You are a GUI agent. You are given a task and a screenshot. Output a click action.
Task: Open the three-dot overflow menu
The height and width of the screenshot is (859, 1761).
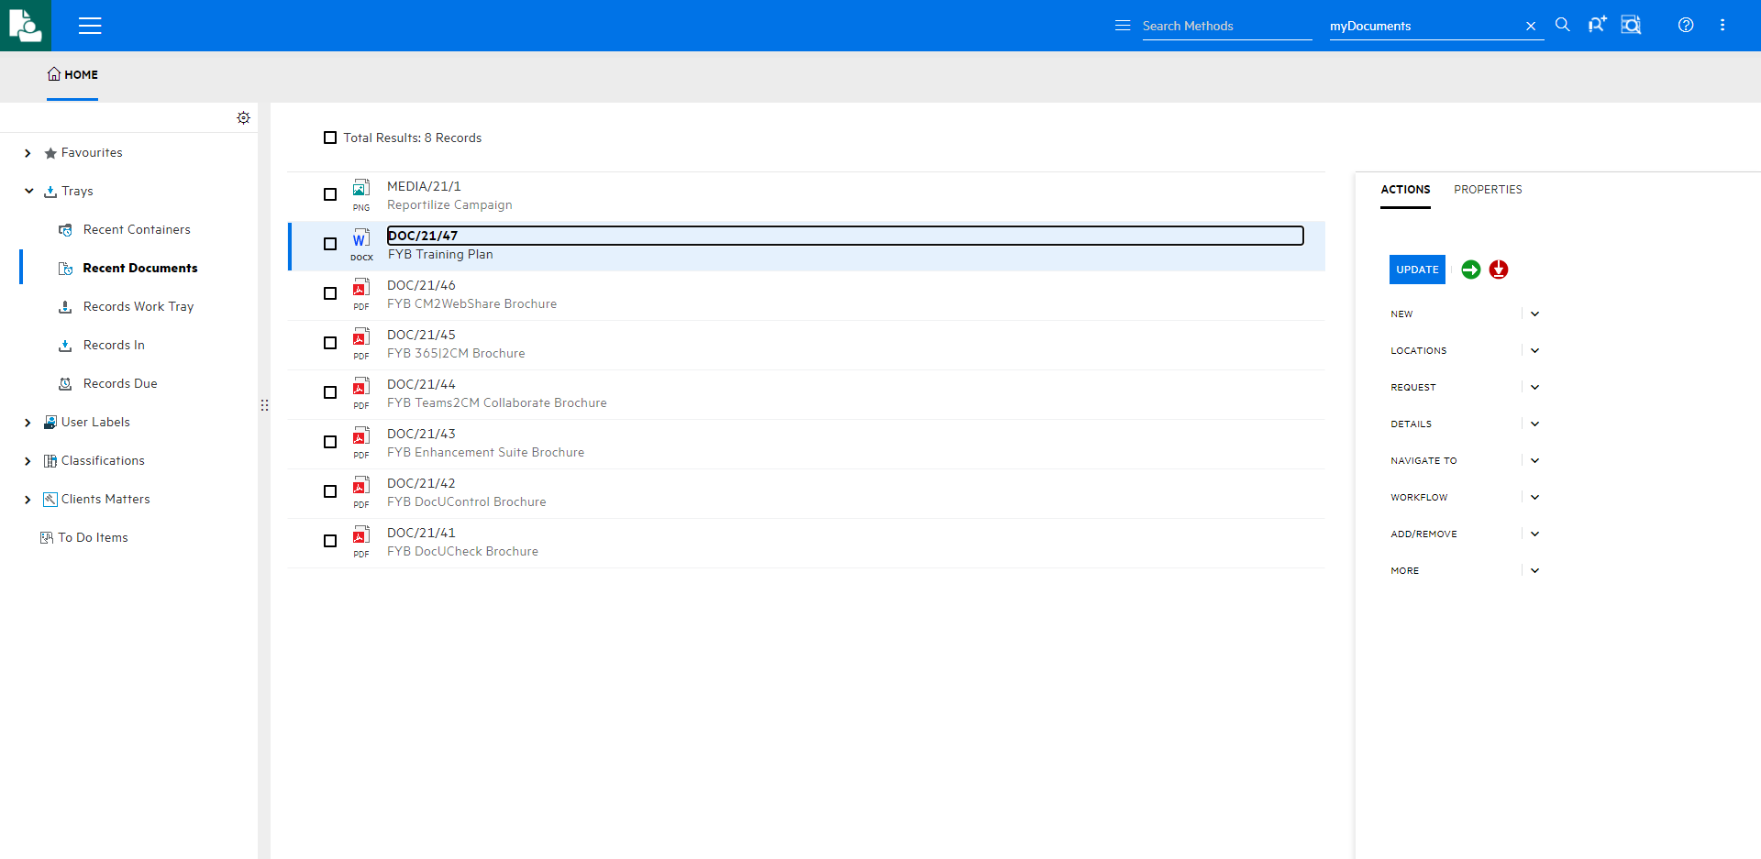point(1723,25)
